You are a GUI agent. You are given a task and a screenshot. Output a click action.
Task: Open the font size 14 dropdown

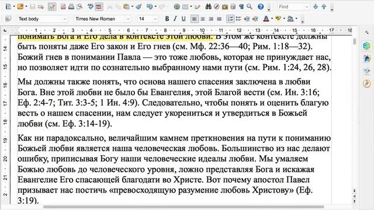click(x=155, y=19)
